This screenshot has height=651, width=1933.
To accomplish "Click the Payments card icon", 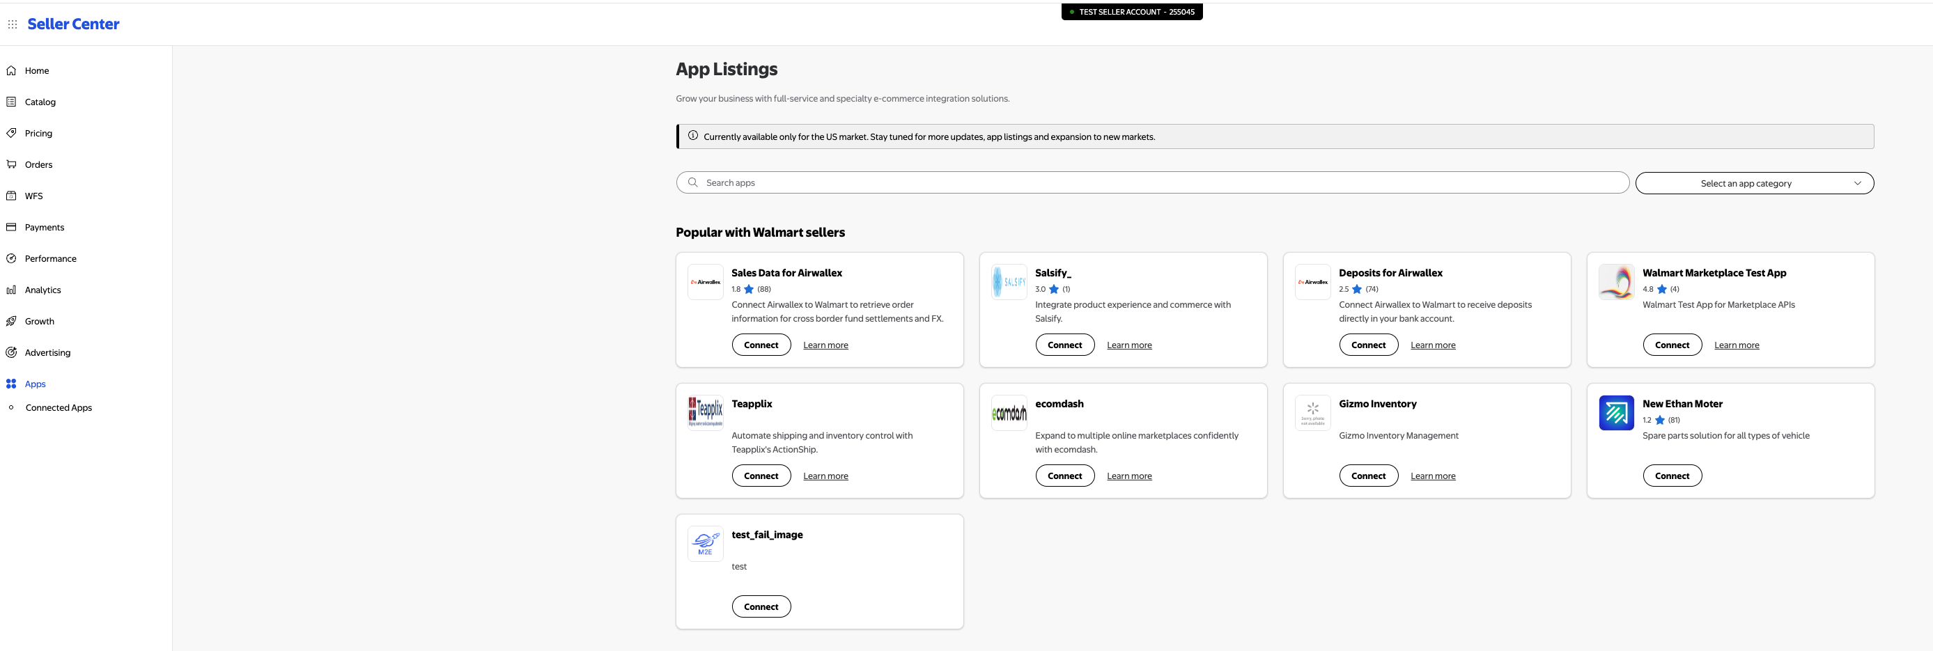I will [11, 227].
